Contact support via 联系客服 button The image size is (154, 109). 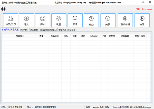click(125, 20)
